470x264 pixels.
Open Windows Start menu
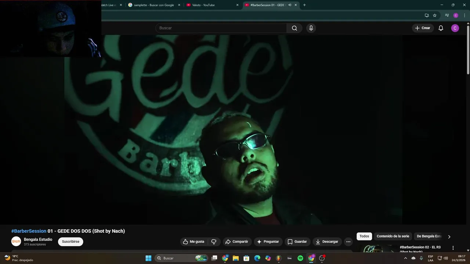tap(148, 258)
